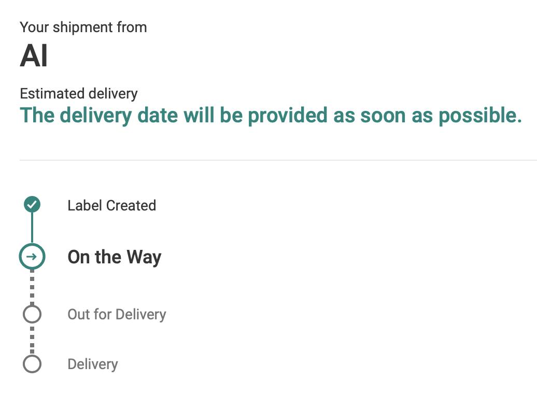Click dotted line below On the Way
The height and width of the screenshot is (394, 537).
[x=32, y=287]
